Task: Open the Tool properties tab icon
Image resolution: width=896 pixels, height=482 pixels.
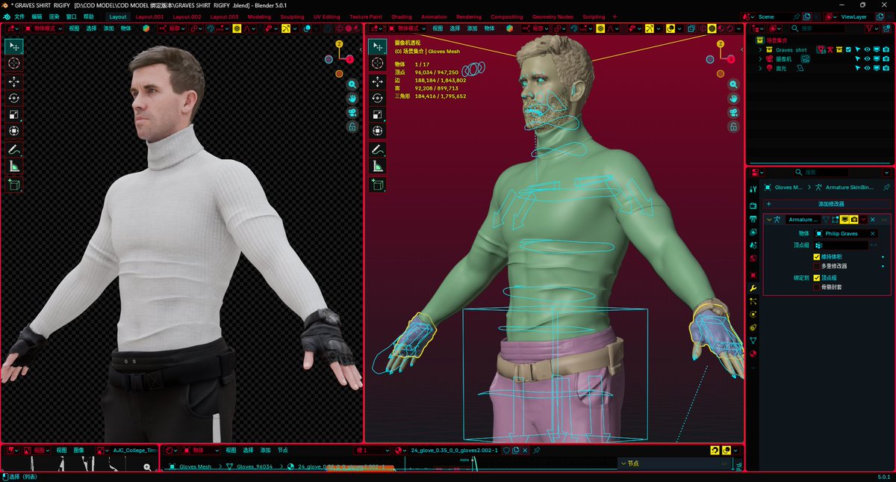Action: point(753,190)
